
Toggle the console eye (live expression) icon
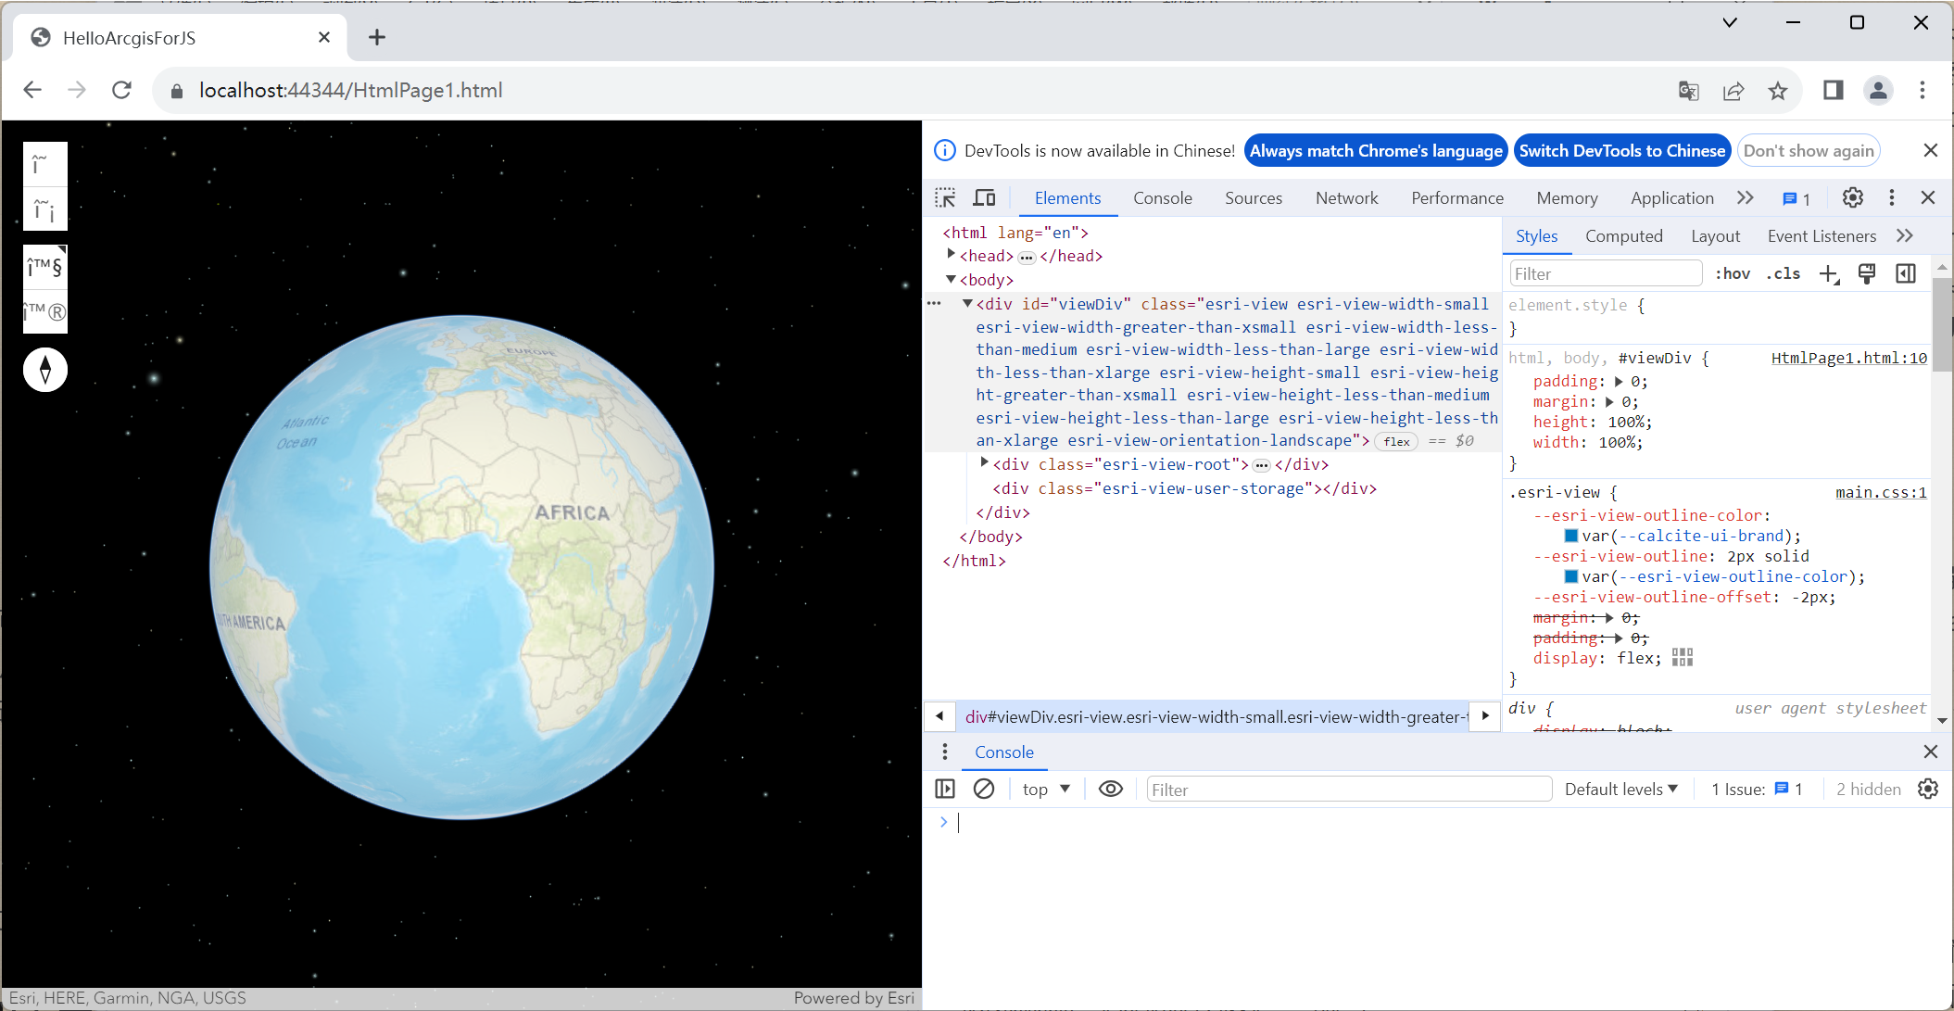coord(1110,789)
